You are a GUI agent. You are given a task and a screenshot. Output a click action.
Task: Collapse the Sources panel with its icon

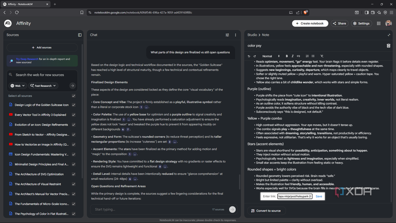[x=80, y=35]
